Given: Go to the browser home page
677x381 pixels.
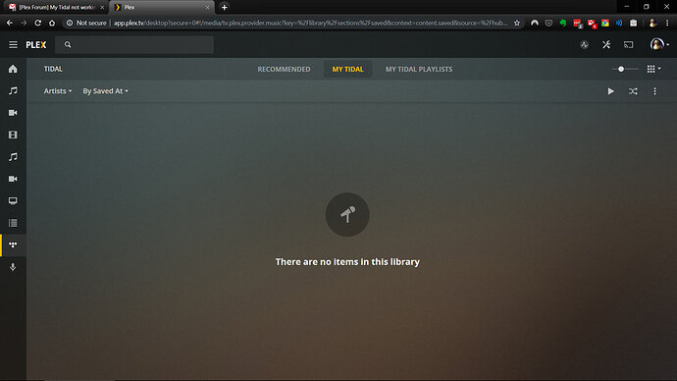Looking at the screenshot, I should [52, 23].
